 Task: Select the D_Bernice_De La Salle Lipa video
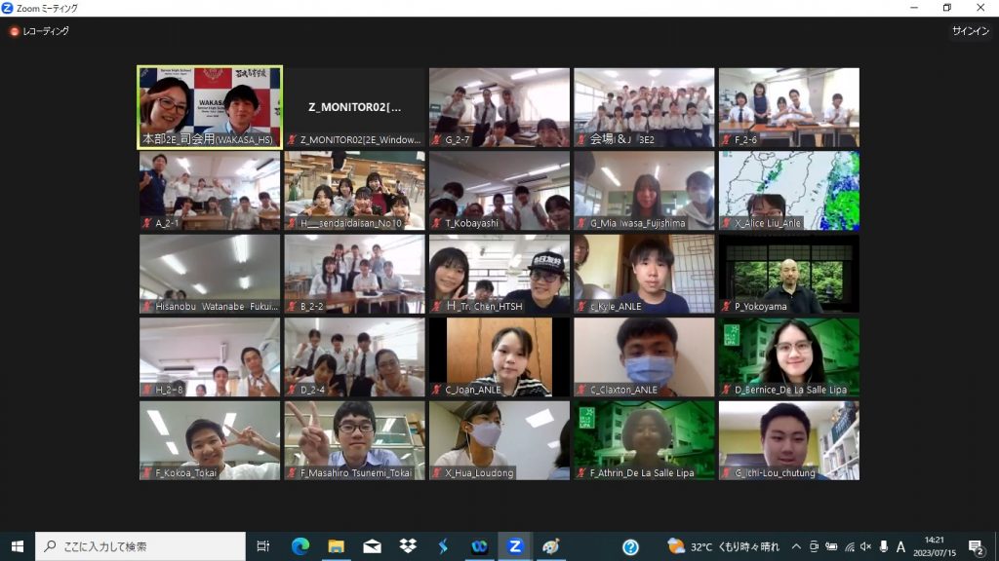pos(789,357)
